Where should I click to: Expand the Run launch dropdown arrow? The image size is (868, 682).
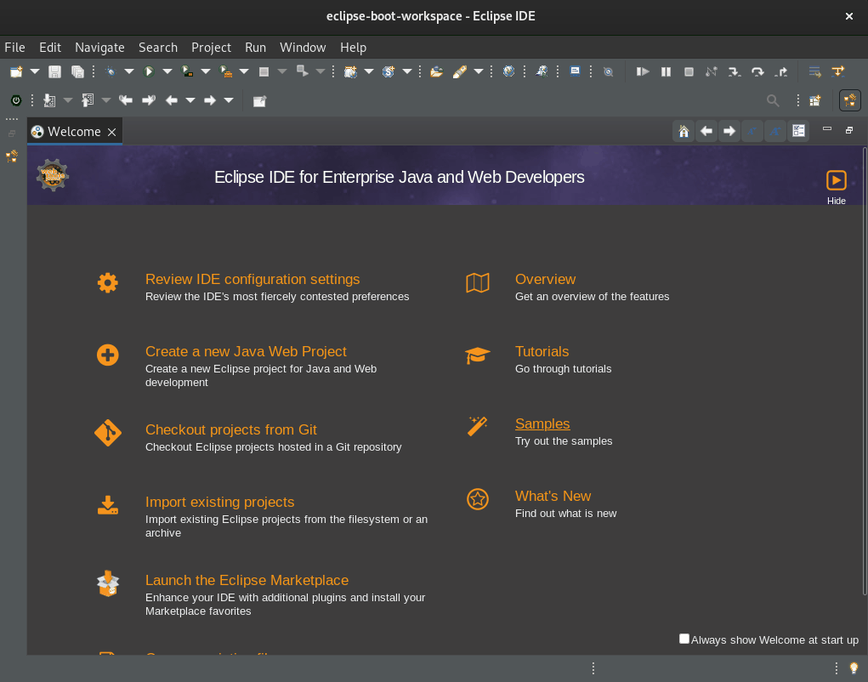[167, 71]
